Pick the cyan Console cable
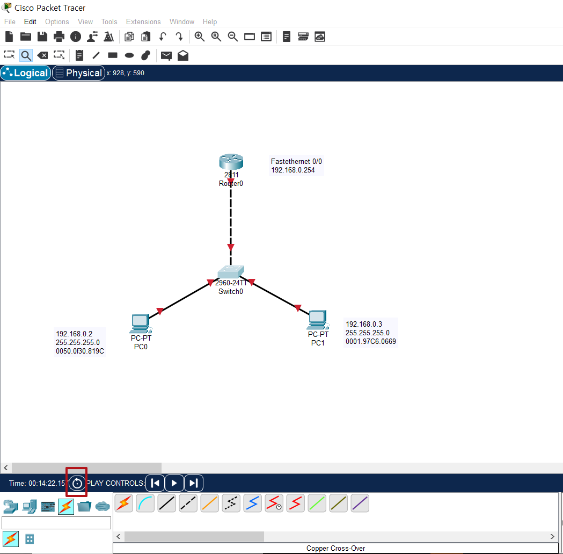The image size is (563, 554). click(x=145, y=503)
